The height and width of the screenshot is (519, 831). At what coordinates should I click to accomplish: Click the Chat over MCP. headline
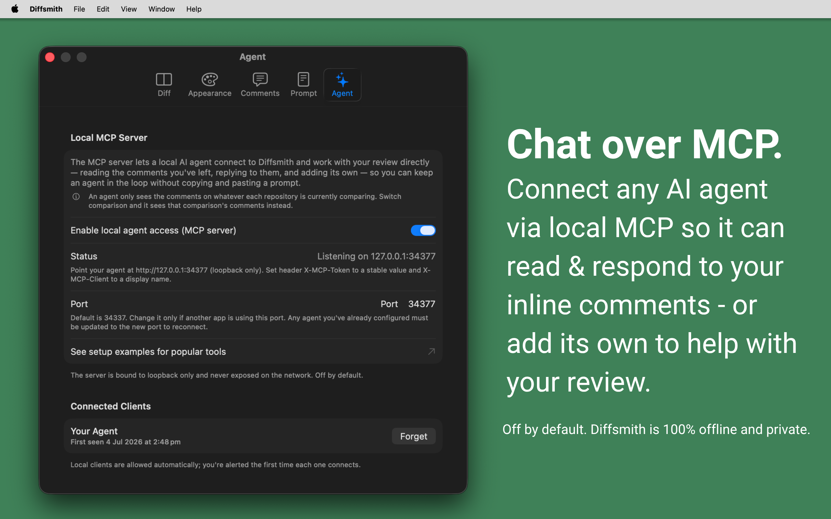click(x=644, y=144)
